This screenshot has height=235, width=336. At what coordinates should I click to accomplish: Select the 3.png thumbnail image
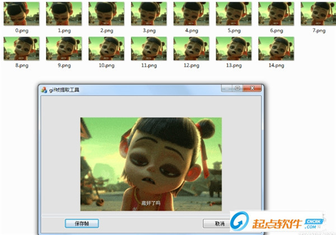tap(149, 13)
